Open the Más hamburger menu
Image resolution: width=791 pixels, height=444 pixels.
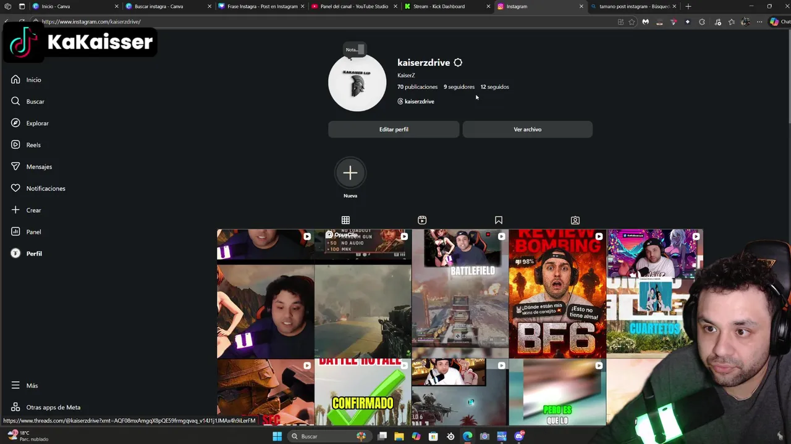click(25, 385)
